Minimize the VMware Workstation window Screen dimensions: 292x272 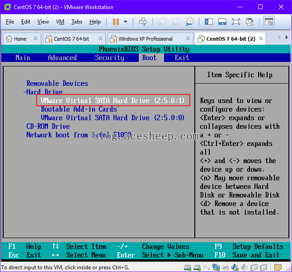(x=240, y=7)
